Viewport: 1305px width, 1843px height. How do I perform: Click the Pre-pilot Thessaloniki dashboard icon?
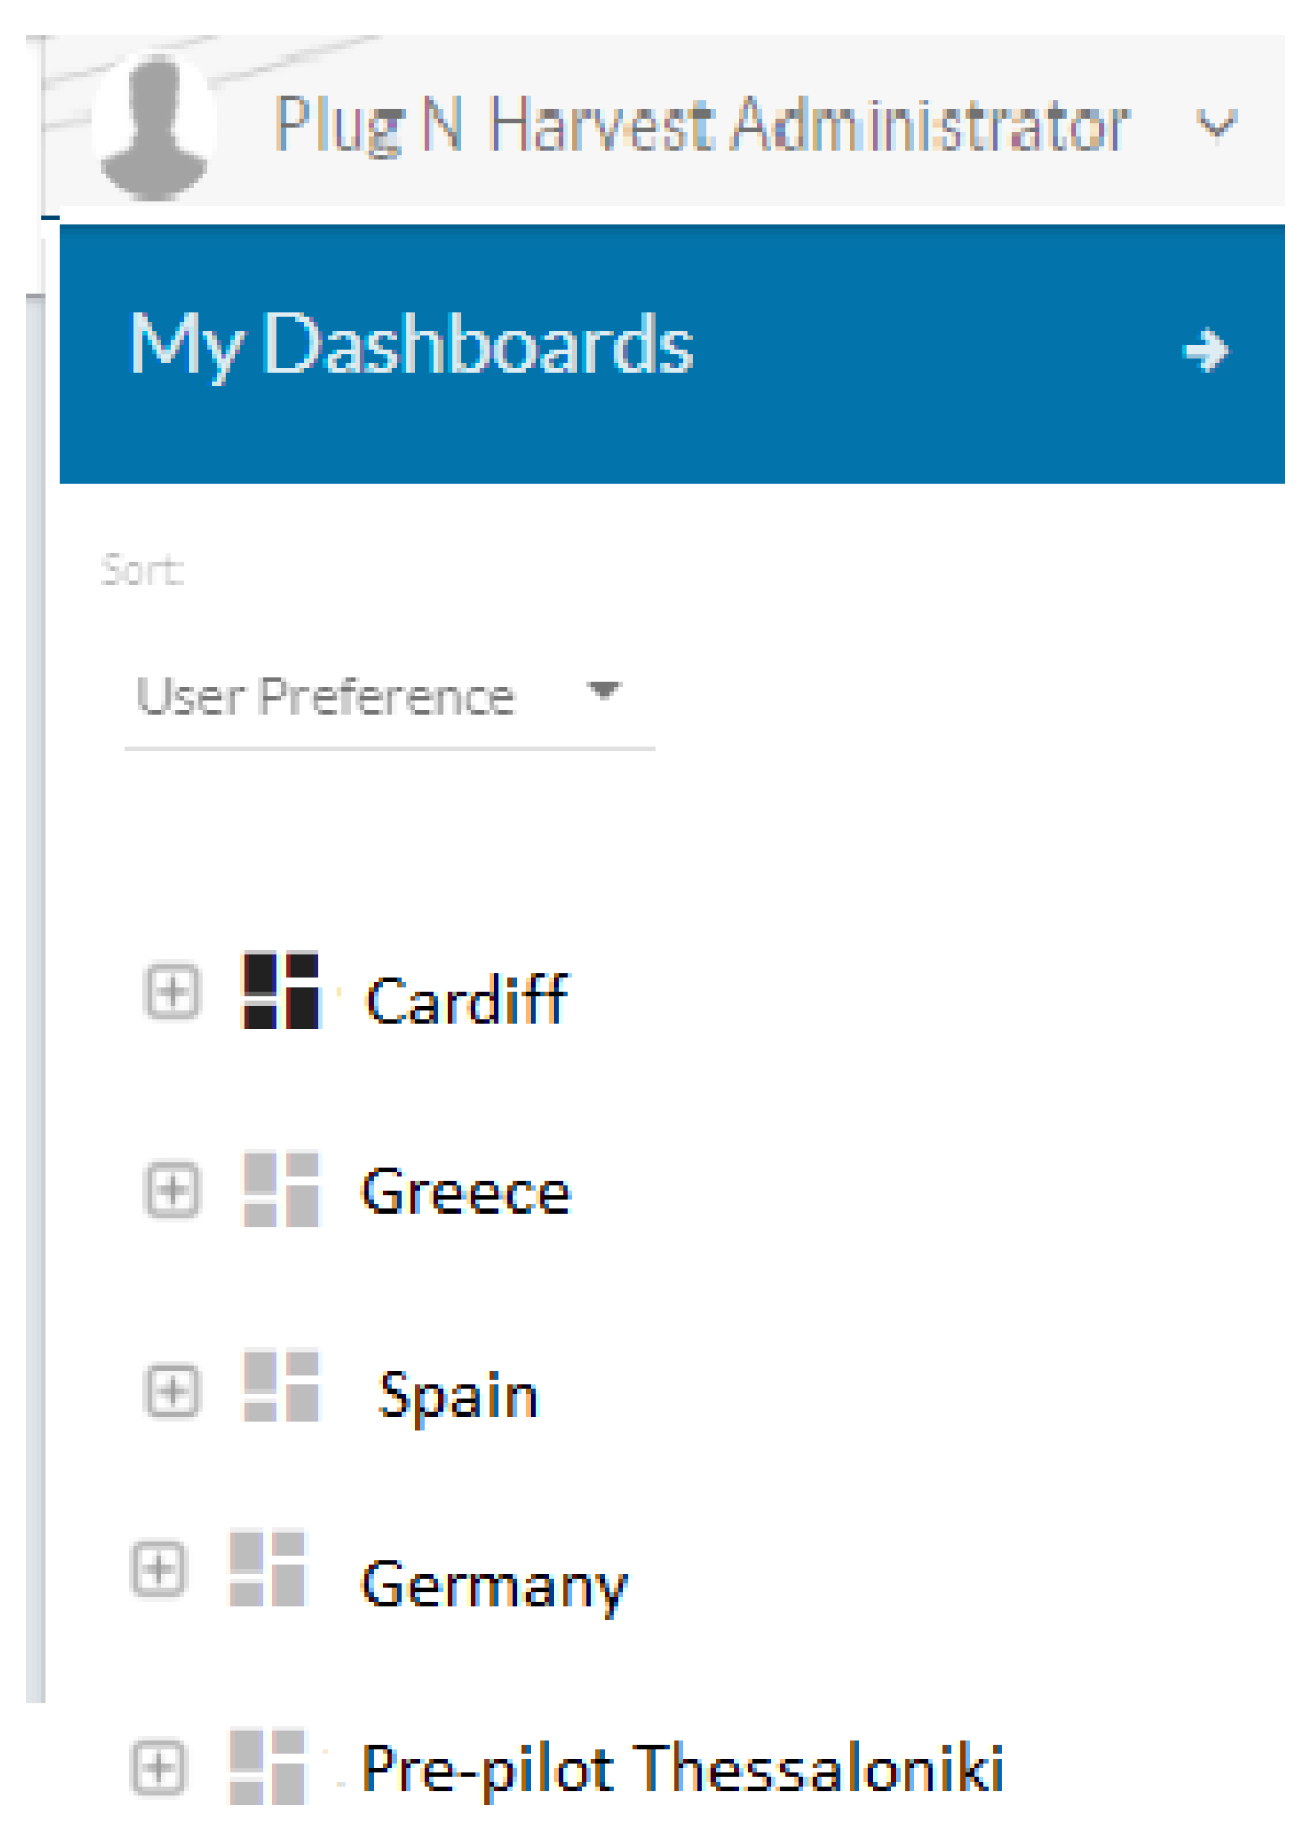(x=268, y=1767)
